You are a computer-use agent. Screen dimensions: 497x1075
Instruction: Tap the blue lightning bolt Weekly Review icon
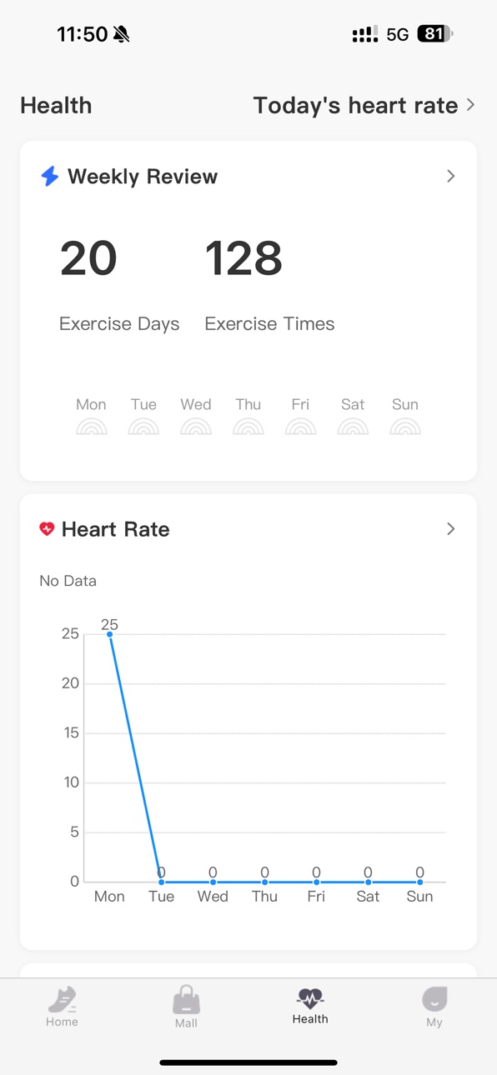(50, 176)
